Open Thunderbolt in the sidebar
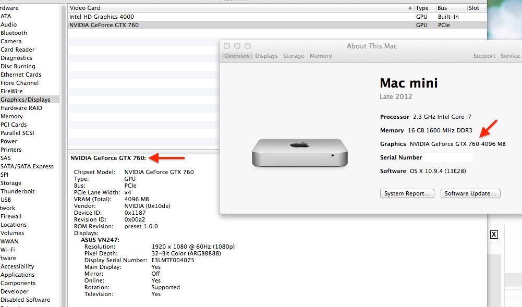This screenshot has width=522, height=307. pyautogui.click(x=18, y=191)
